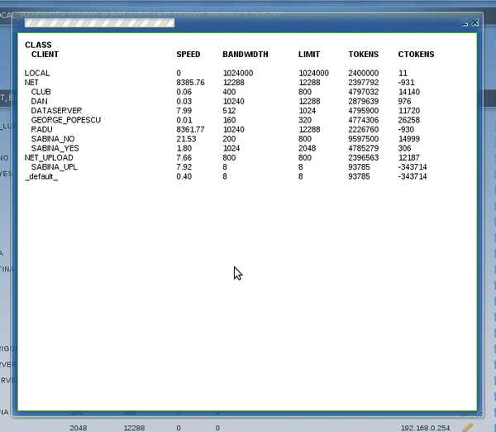Click the 192.168.0.254 address in background table
Viewport: 496px width, 432px height.
point(425,428)
